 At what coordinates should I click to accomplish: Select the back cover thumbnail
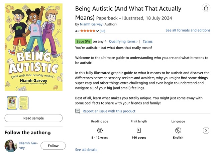[x=24, y=103]
